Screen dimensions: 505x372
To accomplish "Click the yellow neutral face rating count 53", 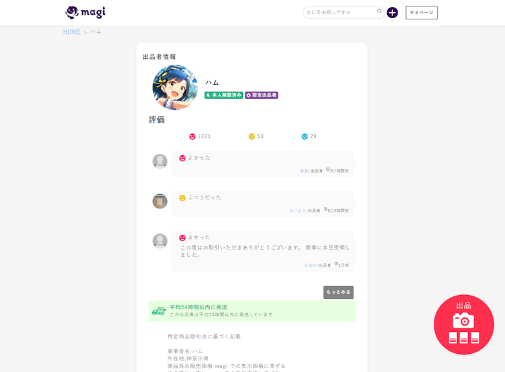I will point(256,137).
